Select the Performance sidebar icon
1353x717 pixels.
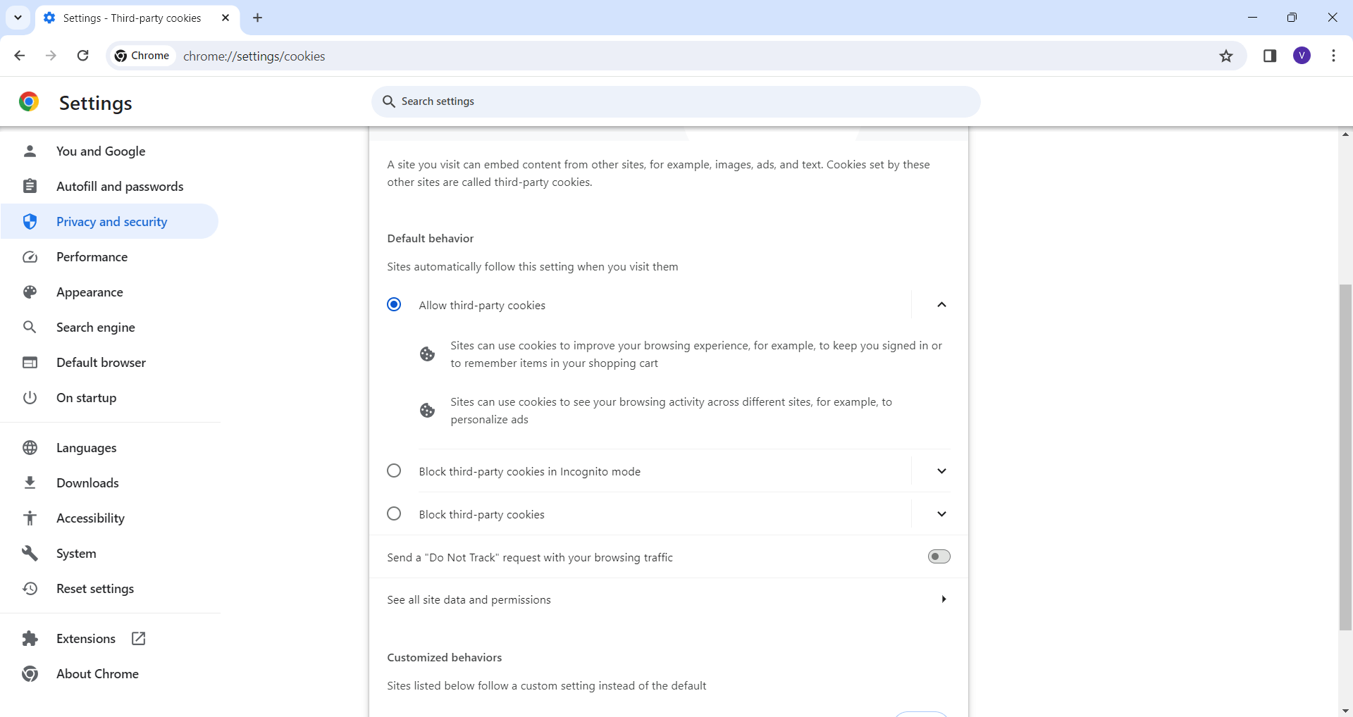(x=30, y=256)
